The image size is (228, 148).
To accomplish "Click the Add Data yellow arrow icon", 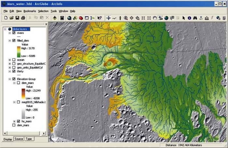I will pyautogui.click(x=55, y=18).
